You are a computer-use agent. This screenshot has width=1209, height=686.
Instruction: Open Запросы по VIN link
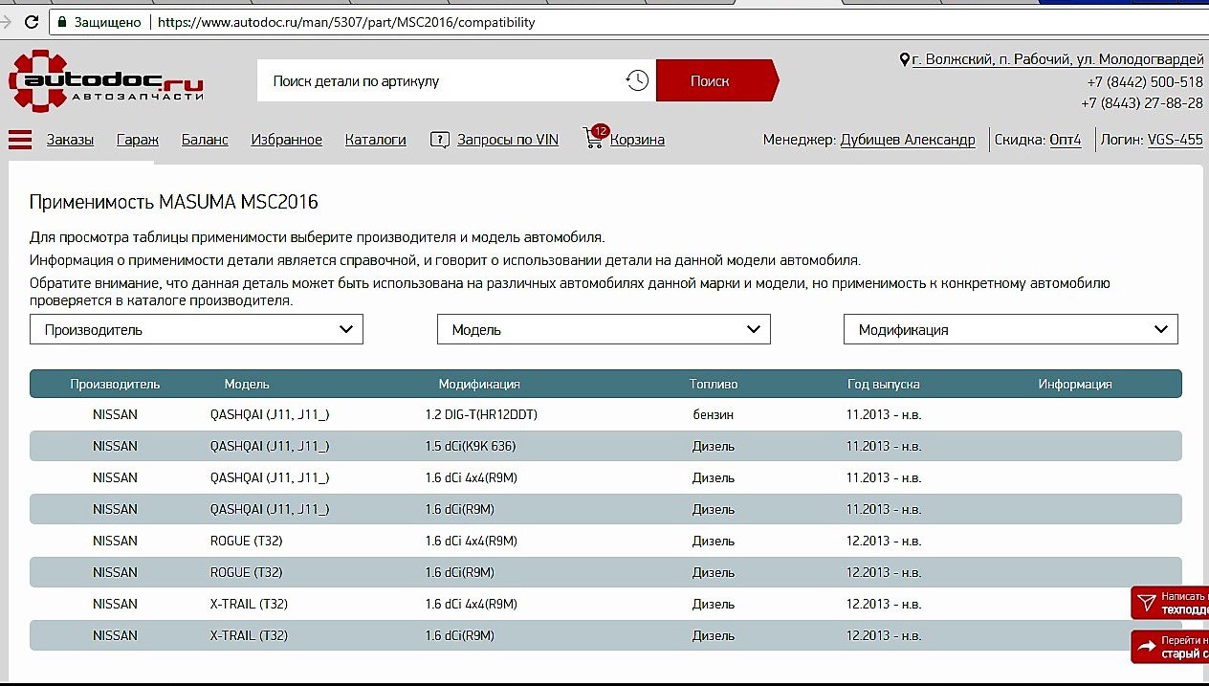[508, 140]
